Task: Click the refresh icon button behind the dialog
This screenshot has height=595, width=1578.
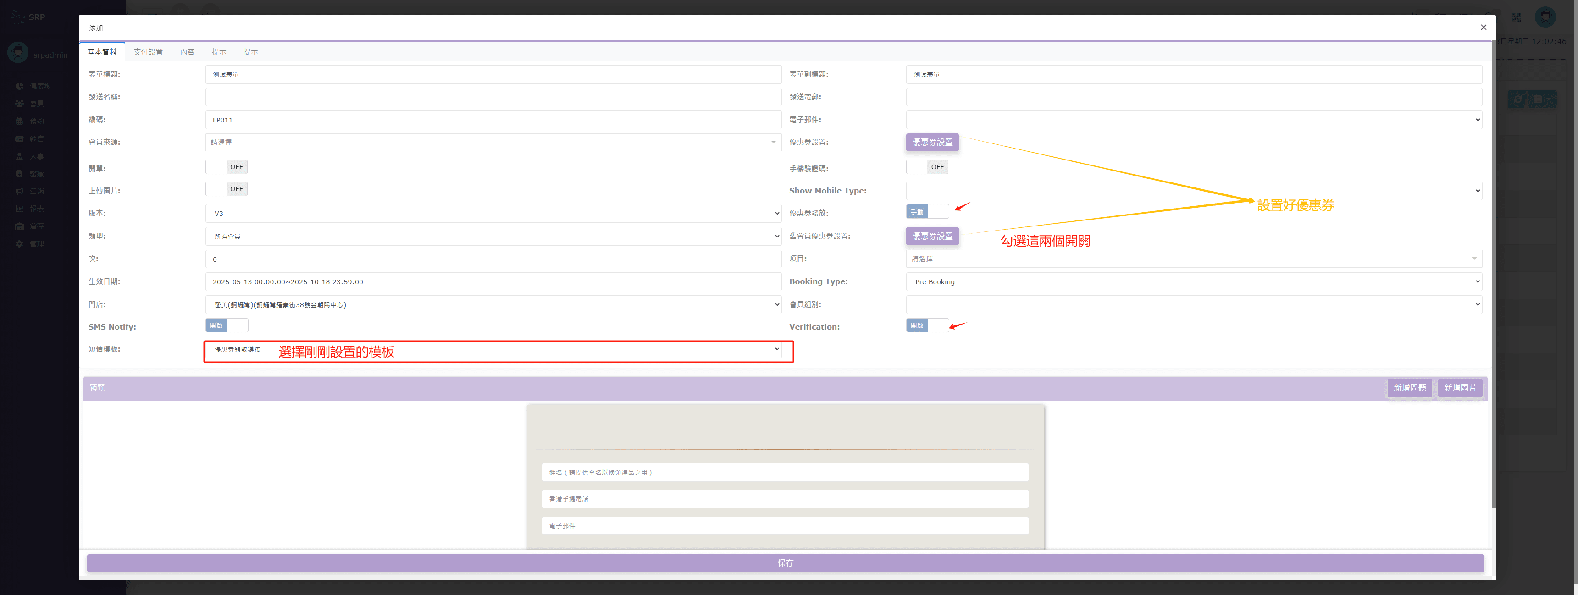Action: point(1517,99)
